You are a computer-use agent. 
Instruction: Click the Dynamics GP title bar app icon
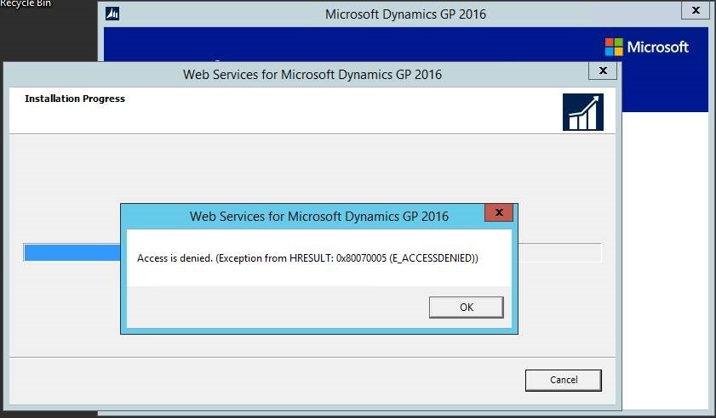112,14
